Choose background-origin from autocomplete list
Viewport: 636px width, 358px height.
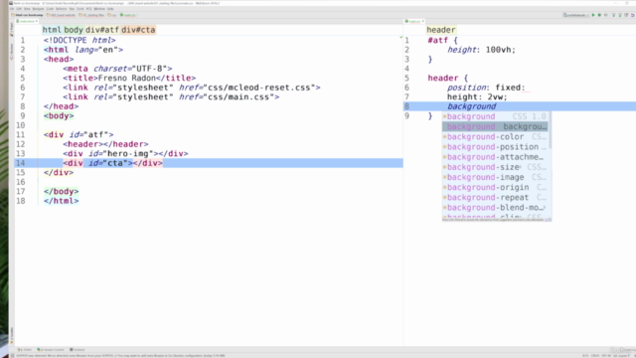click(495, 188)
